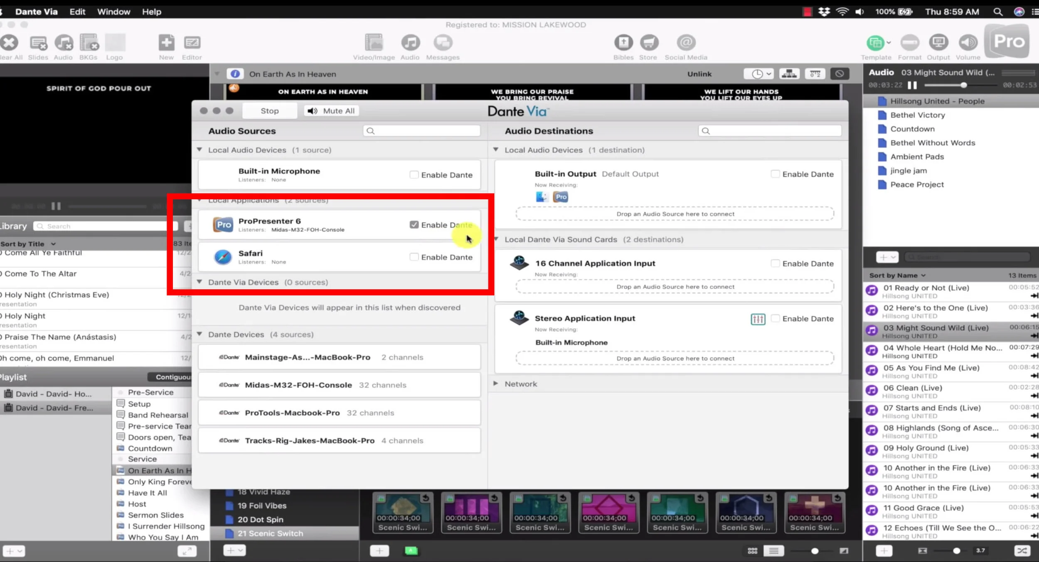Enable Dante for Stereo Application Input

pyautogui.click(x=775, y=318)
